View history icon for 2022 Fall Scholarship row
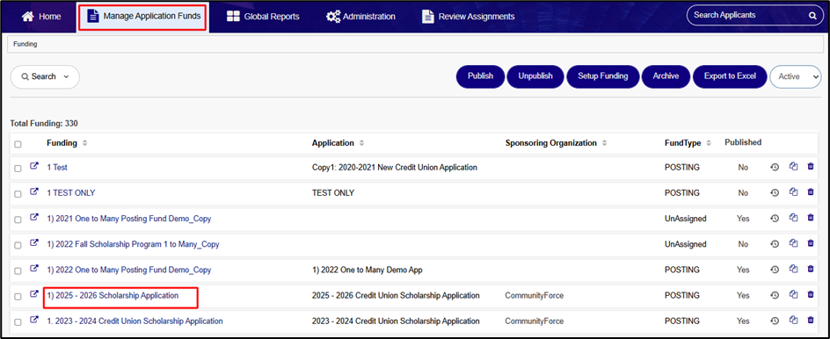The image size is (830, 339). point(775,244)
